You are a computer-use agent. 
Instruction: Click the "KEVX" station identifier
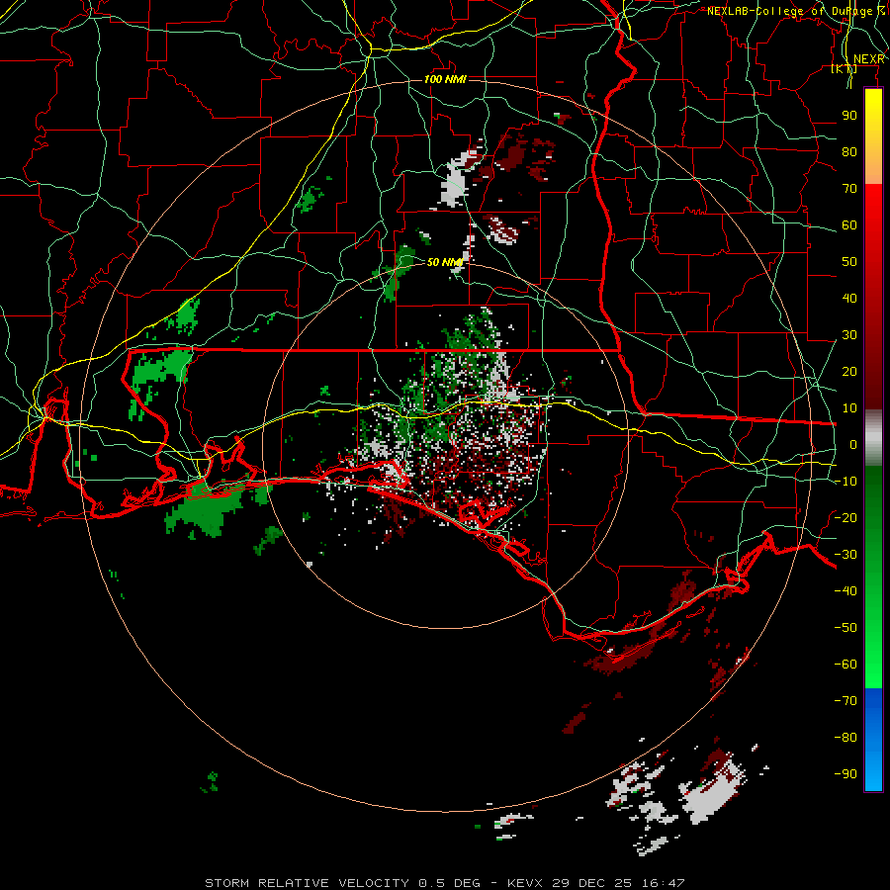click(524, 883)
